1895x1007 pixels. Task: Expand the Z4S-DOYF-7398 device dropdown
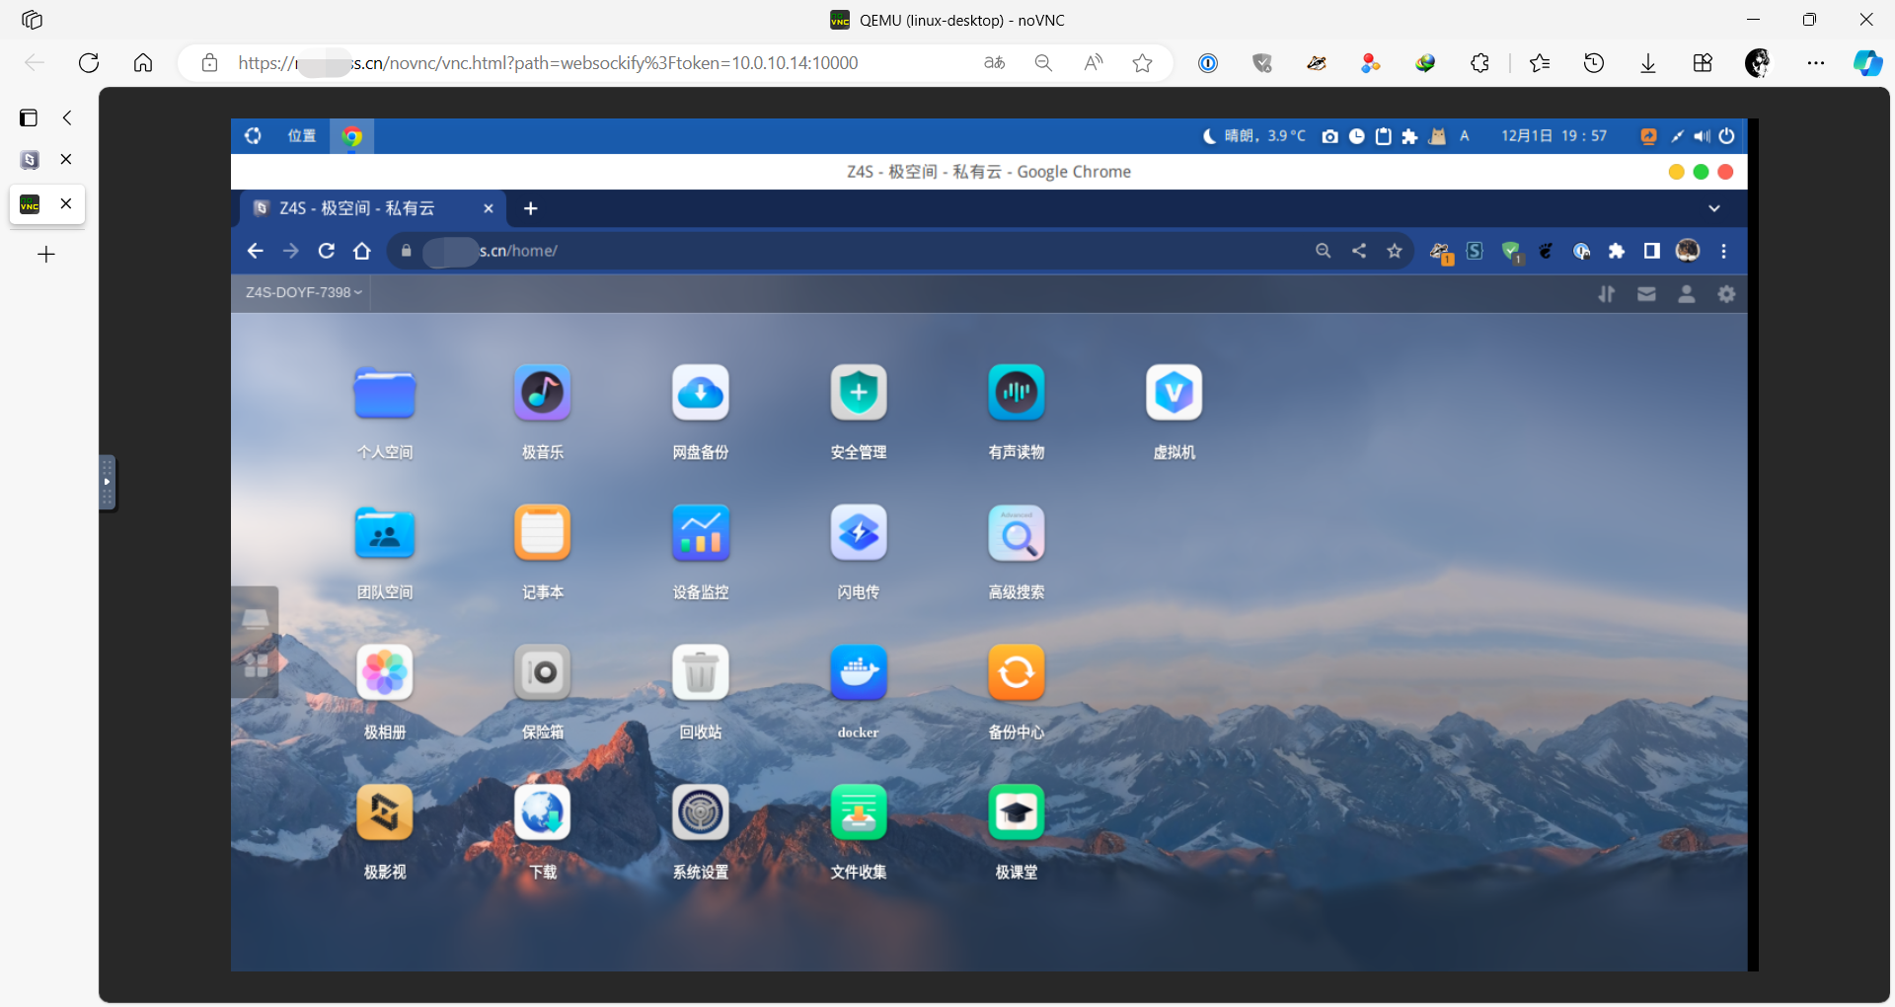click(x=304, y=293)
